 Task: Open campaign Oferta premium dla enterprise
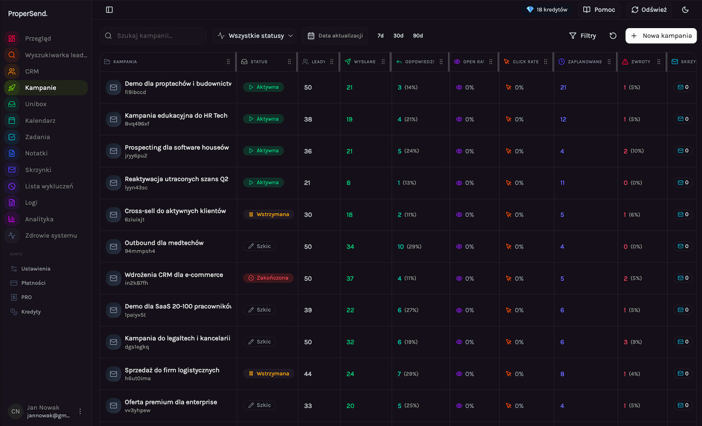tap(171, 402)
